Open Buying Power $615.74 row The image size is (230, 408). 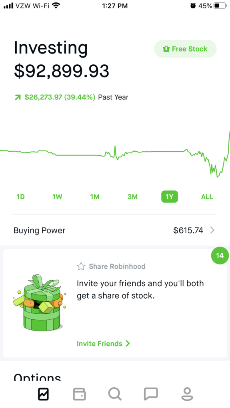[115, 230]
